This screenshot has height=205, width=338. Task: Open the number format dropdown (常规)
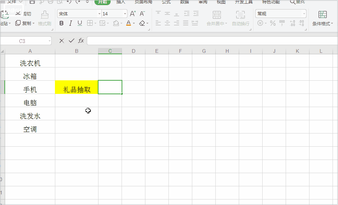[x=304, y=14]
